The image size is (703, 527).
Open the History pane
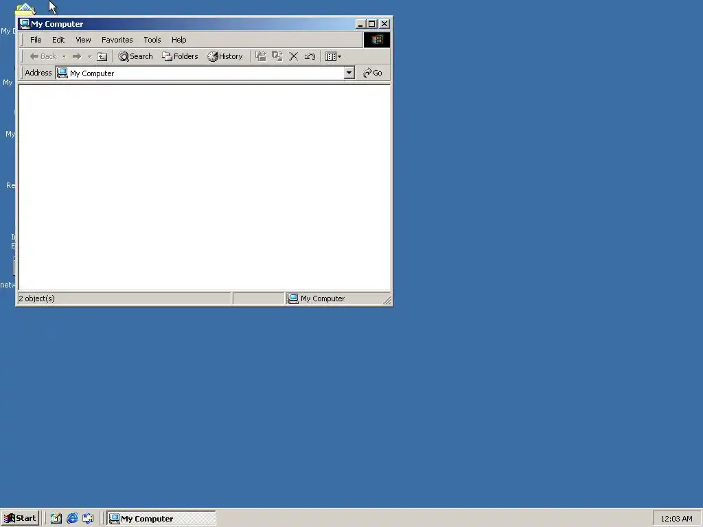point(225,56)
